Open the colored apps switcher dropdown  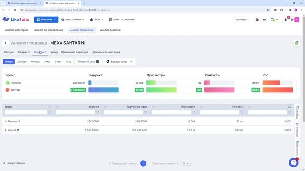(274, 19)
